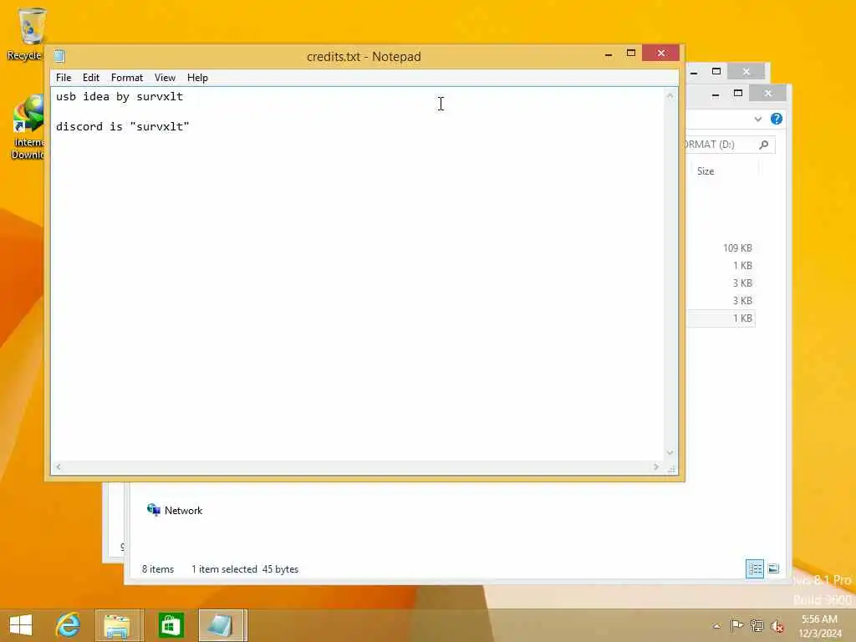Viewport: 856px width, 642px height.
Task: Click the Notepad window resize grip
Action: (x=671, y=468)
